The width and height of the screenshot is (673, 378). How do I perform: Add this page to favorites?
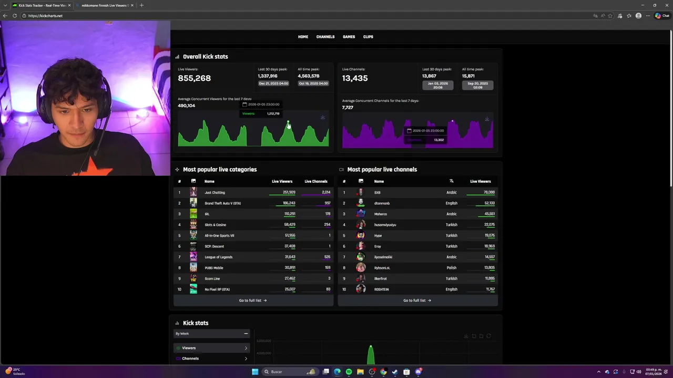click(x=610, y=16)
